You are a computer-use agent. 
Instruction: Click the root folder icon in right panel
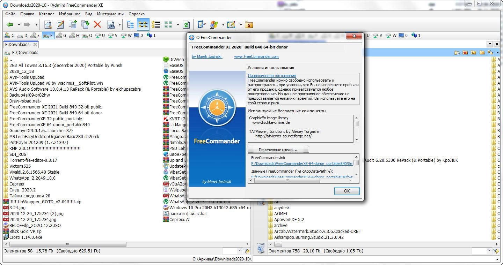(x=482, y=53)
